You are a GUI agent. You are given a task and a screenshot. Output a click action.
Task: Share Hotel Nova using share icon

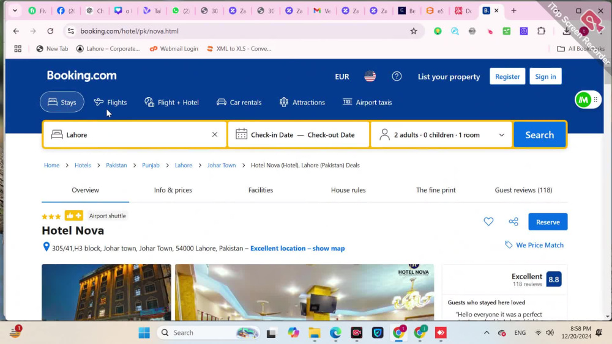(x=513, y=222)
